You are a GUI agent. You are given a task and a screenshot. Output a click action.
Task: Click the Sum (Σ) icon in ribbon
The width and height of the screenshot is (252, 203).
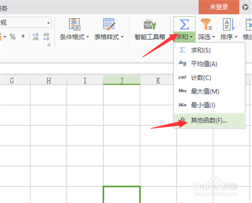184,24
